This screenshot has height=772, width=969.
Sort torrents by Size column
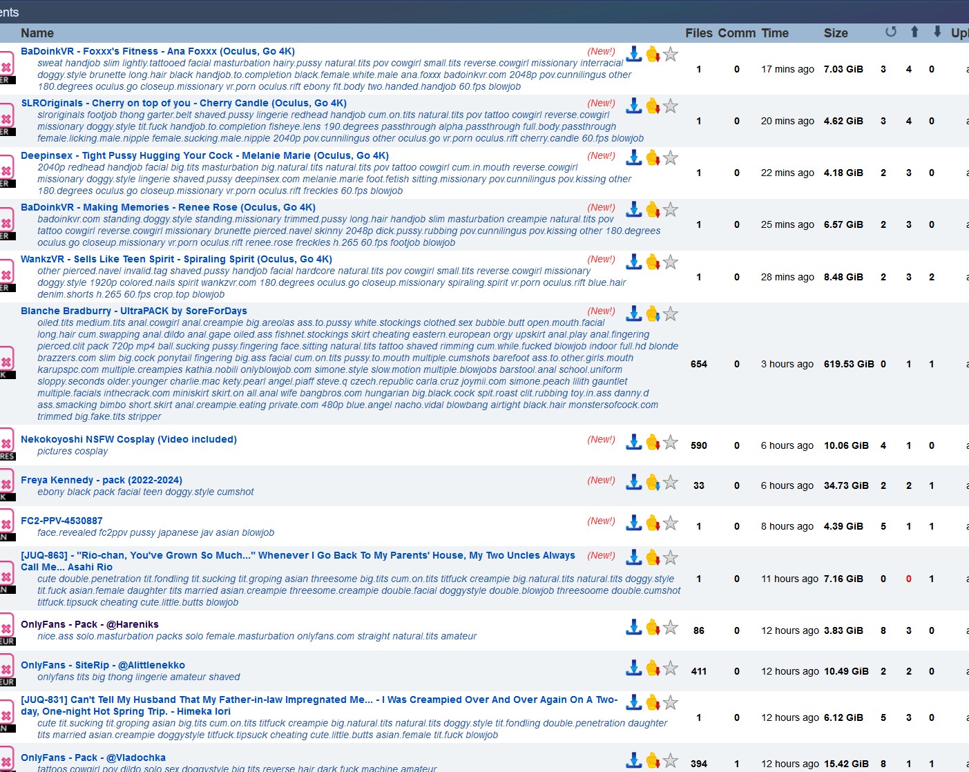pyautogui.click(x=836, y=33)
